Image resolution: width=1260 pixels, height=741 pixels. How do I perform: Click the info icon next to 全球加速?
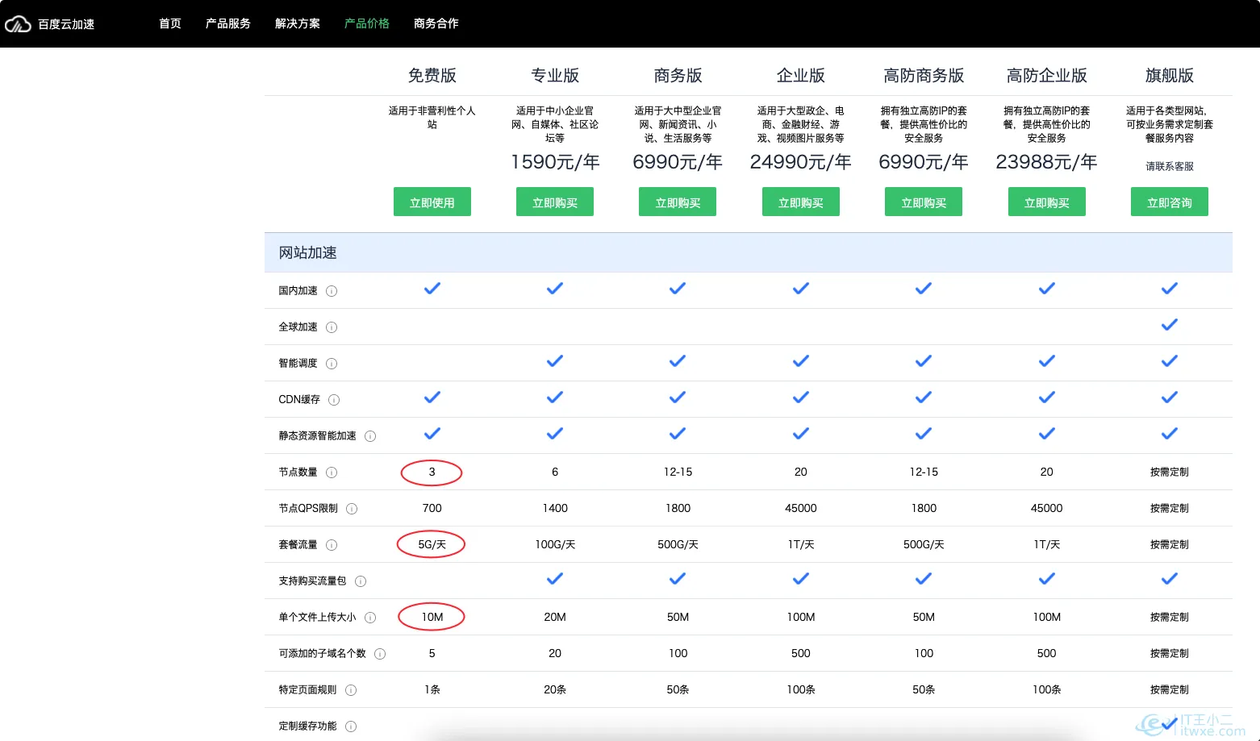click(x=331, y=327)
